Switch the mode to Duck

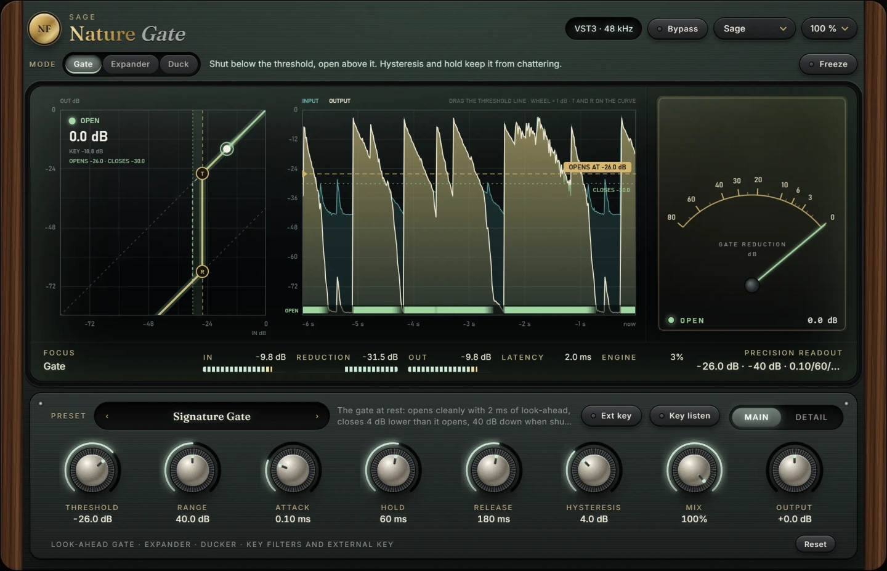(179, 64)
